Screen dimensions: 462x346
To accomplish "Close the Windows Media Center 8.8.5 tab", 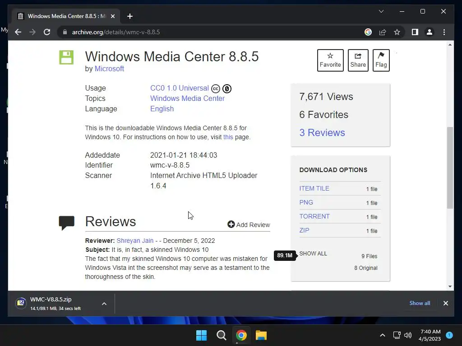I will pos(112,16).
